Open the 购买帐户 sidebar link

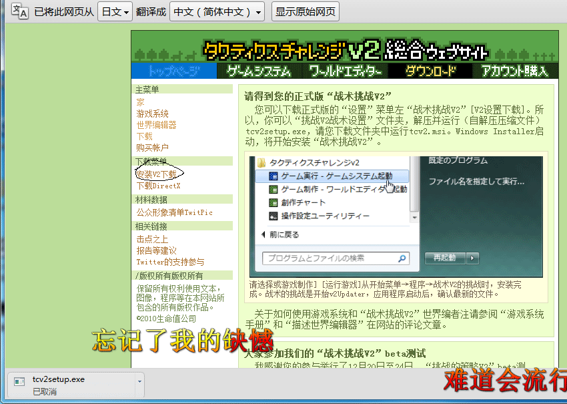152,148
